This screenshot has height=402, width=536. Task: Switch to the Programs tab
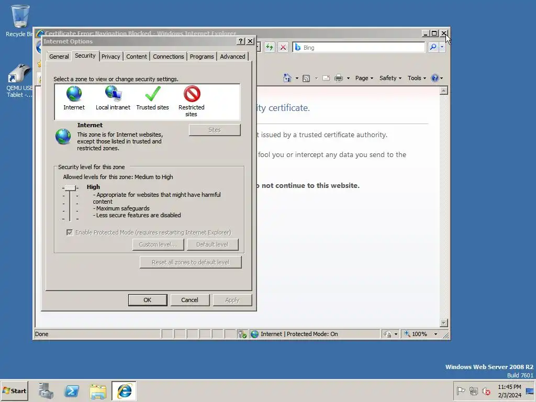click(202, 57)
